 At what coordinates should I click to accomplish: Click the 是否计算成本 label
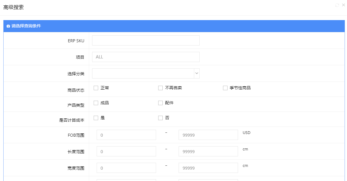[72, 120]
